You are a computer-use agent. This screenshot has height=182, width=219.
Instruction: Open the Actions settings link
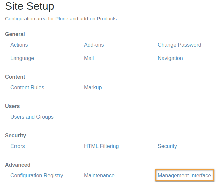(x=19, y=45)
